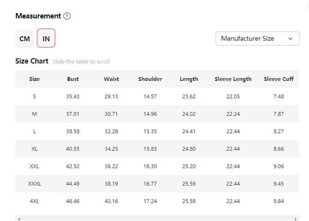
Task: Click shoulder value 14.57
Action: [150, 97]
